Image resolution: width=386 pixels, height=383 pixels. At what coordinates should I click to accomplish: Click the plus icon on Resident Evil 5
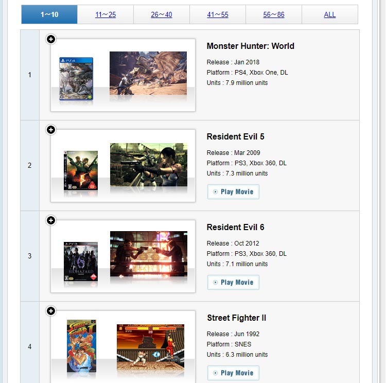[51, 130]
